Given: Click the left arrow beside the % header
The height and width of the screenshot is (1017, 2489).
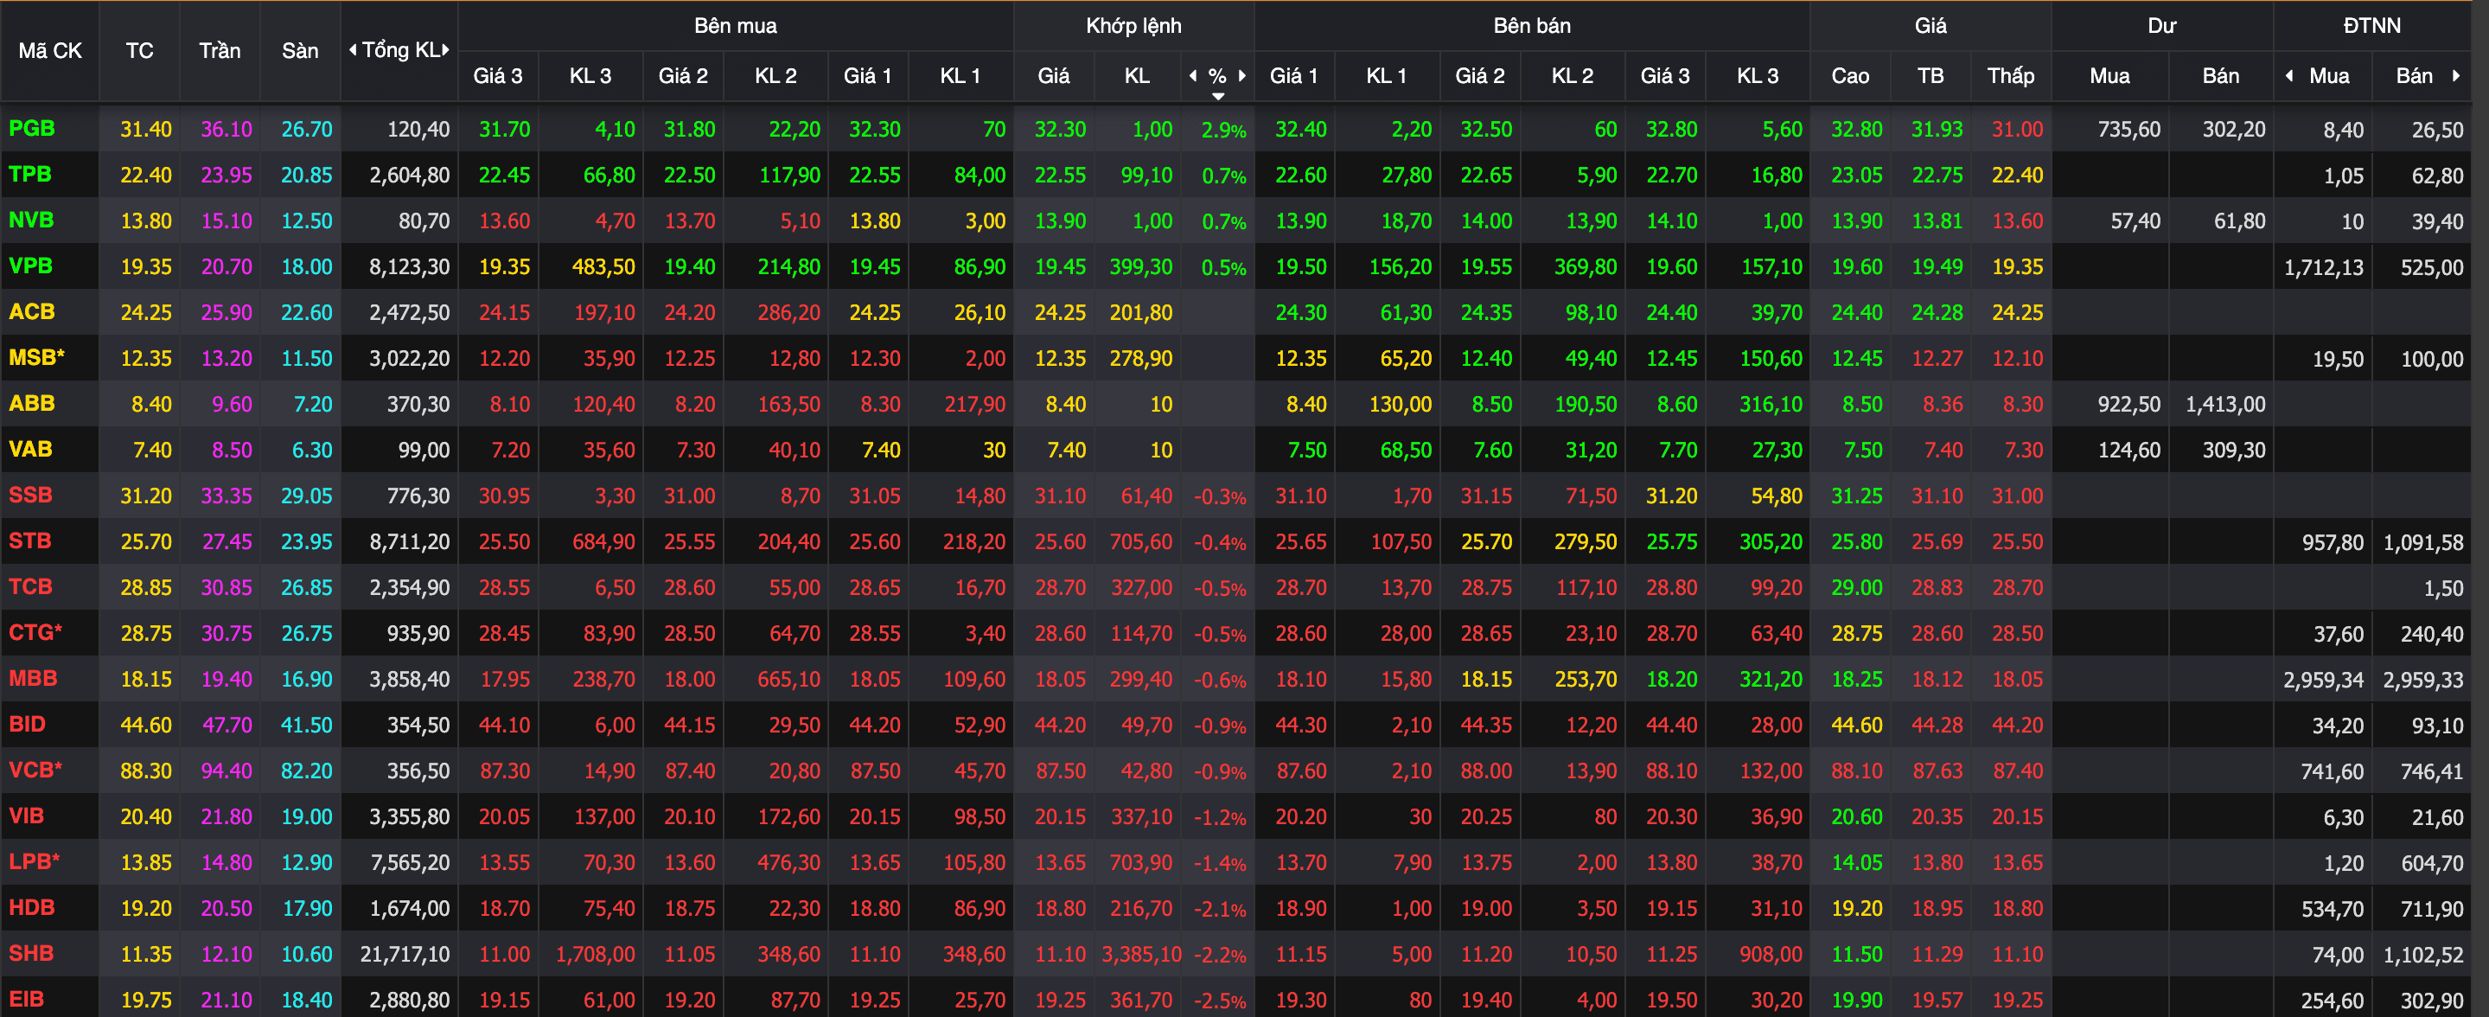Looking at the screenshot, I should click(1193, 75).
